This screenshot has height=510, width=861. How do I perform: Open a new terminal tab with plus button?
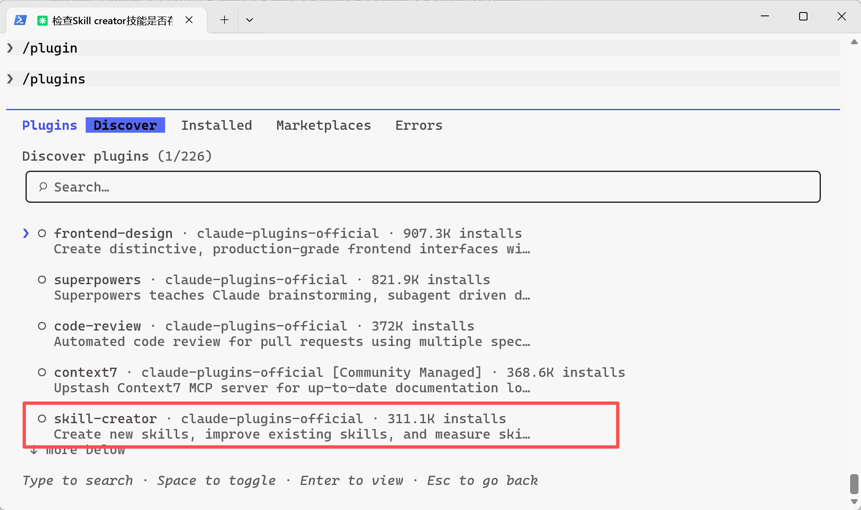point(224,20)
